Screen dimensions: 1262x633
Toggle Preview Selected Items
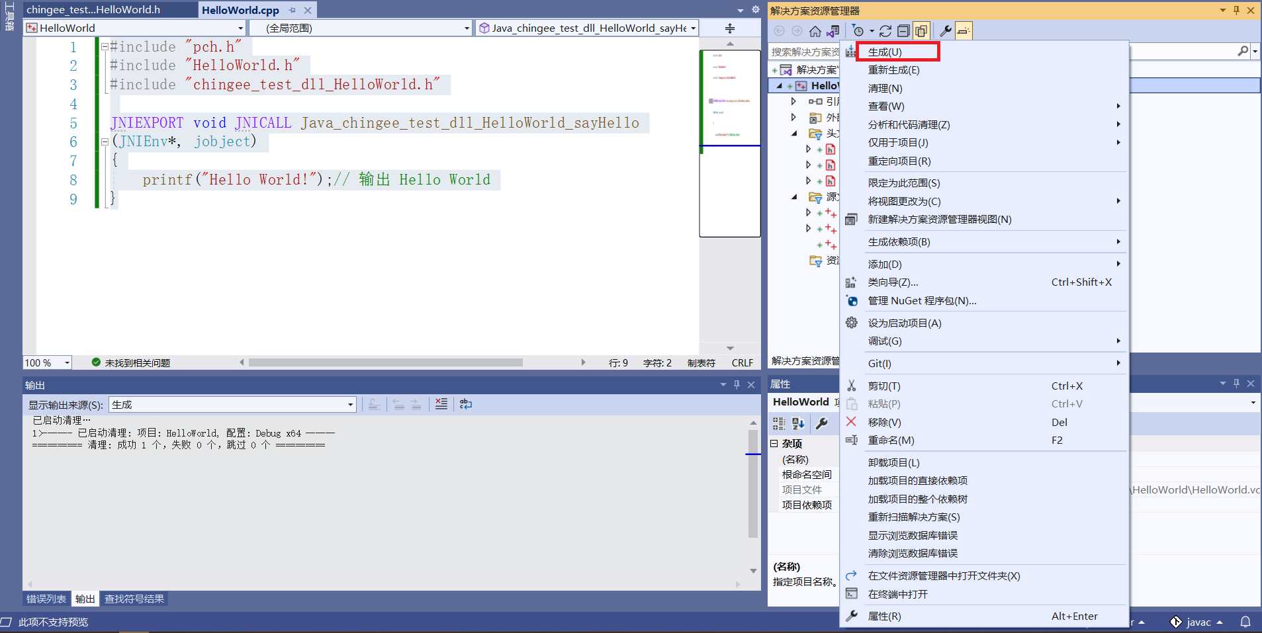pos(964,30)
